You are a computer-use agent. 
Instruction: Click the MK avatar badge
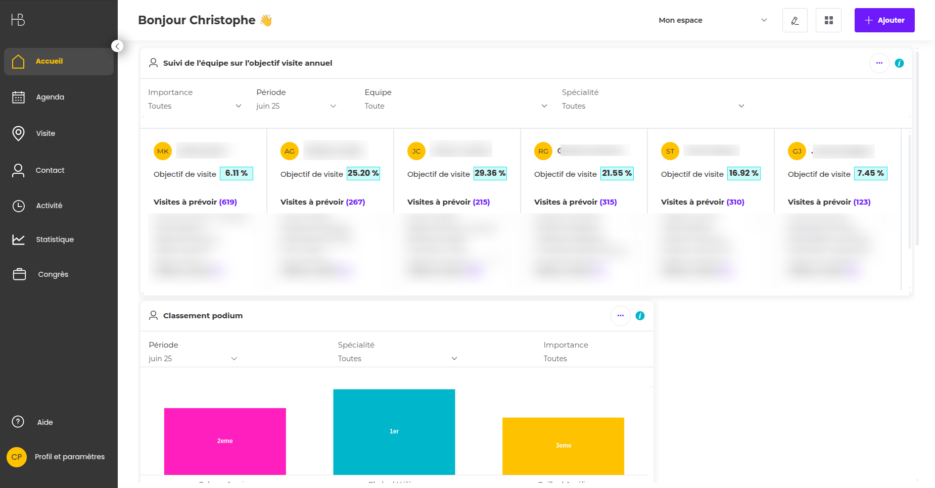(163, 151)
